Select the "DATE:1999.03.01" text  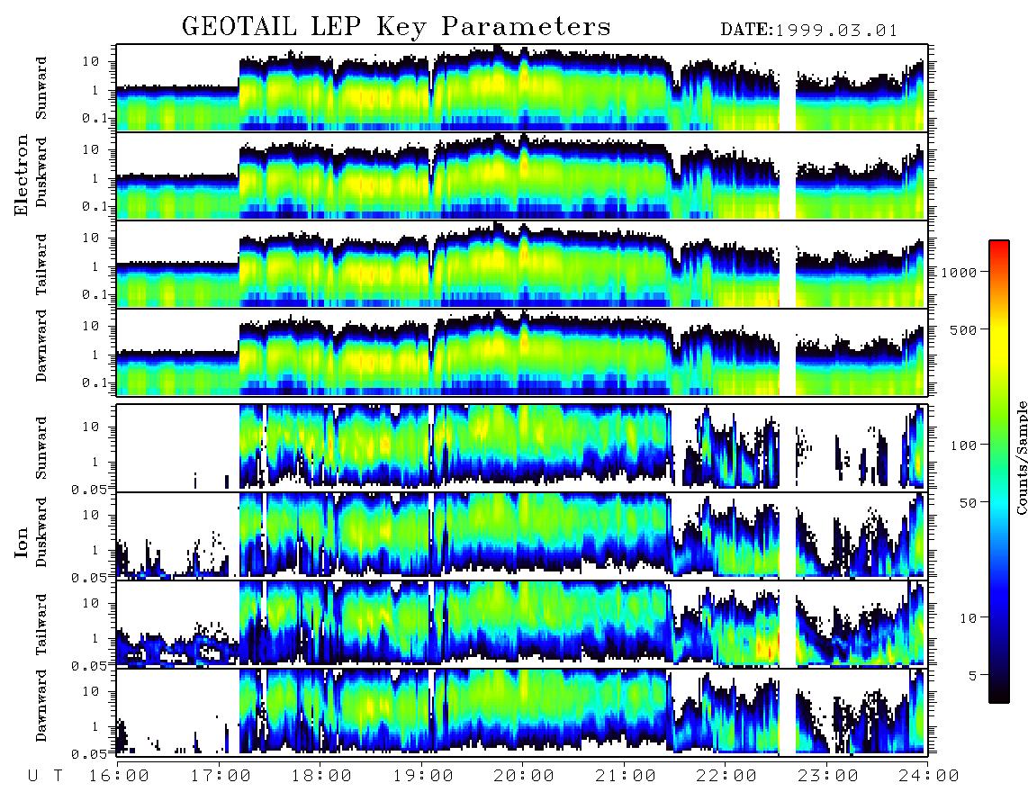click(x=809, y=30)
